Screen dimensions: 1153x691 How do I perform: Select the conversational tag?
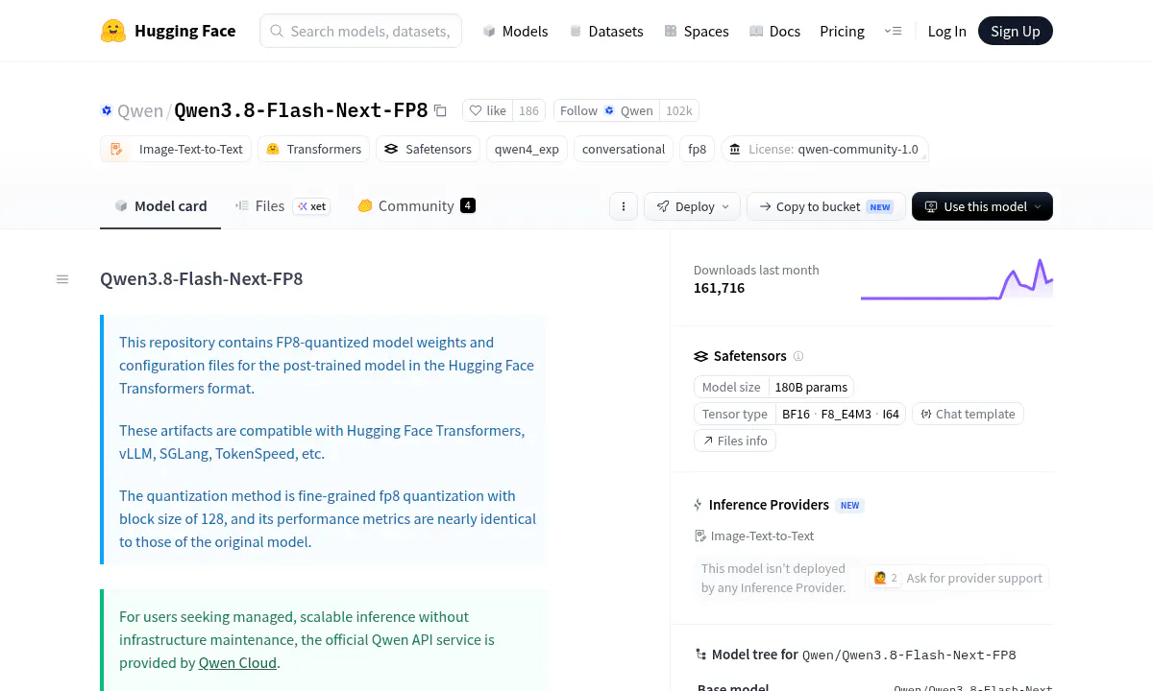pos(624,149)
